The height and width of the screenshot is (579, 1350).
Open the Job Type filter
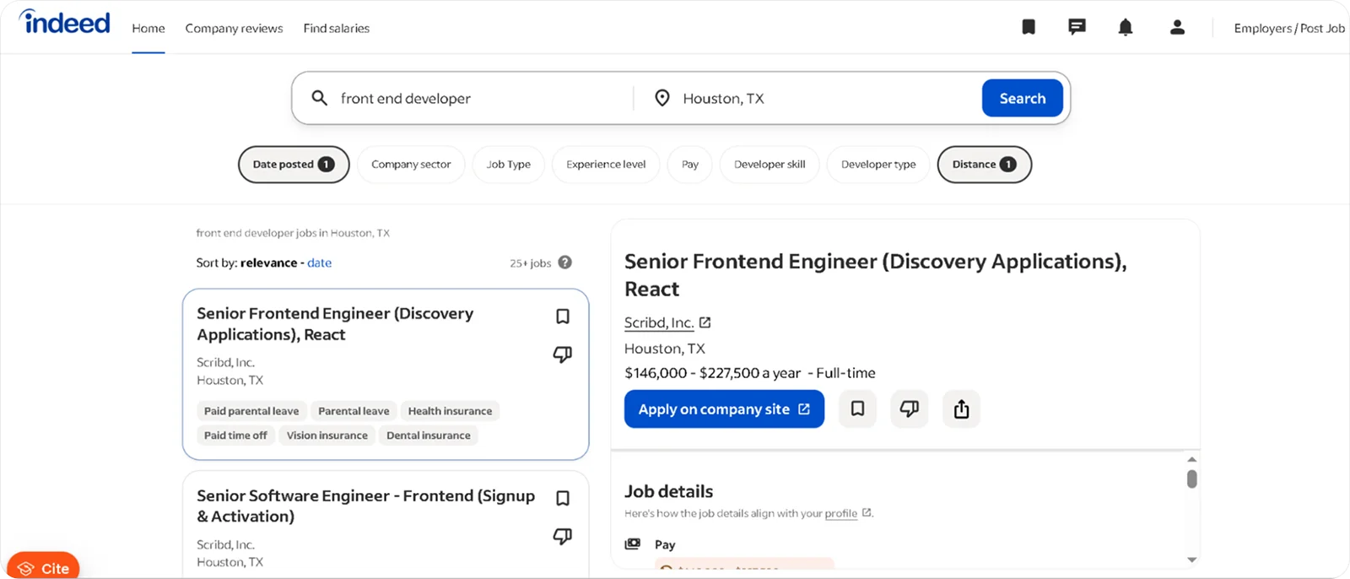(x=509, y=165)
